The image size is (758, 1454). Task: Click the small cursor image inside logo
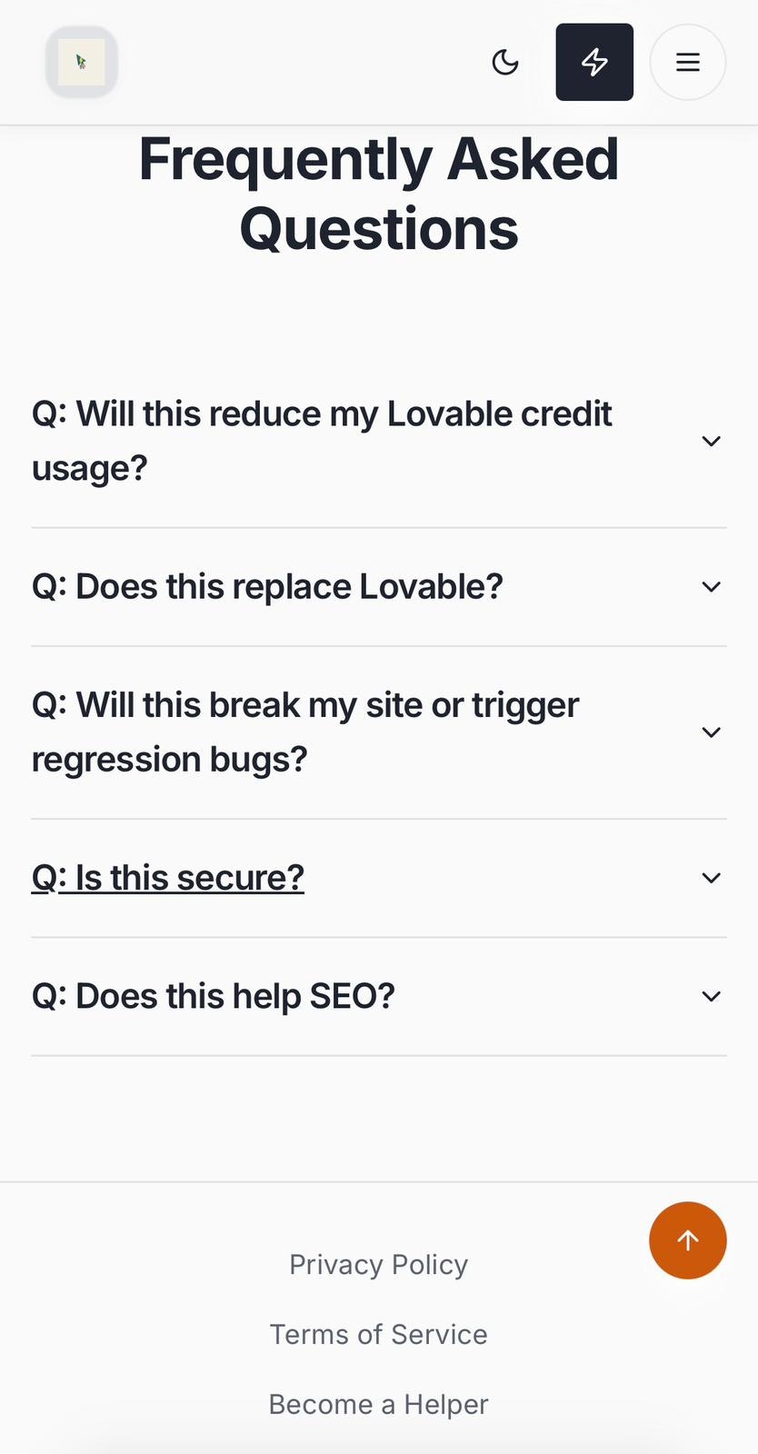[81, 62]
